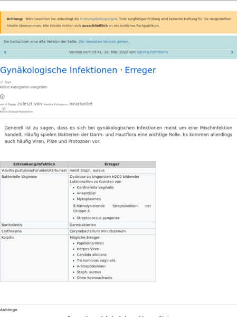Click the tag icon beside Tags
237x317 pixels.
(2, 82)
